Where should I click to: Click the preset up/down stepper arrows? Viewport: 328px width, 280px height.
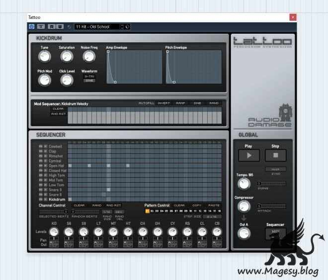[122, 27]
